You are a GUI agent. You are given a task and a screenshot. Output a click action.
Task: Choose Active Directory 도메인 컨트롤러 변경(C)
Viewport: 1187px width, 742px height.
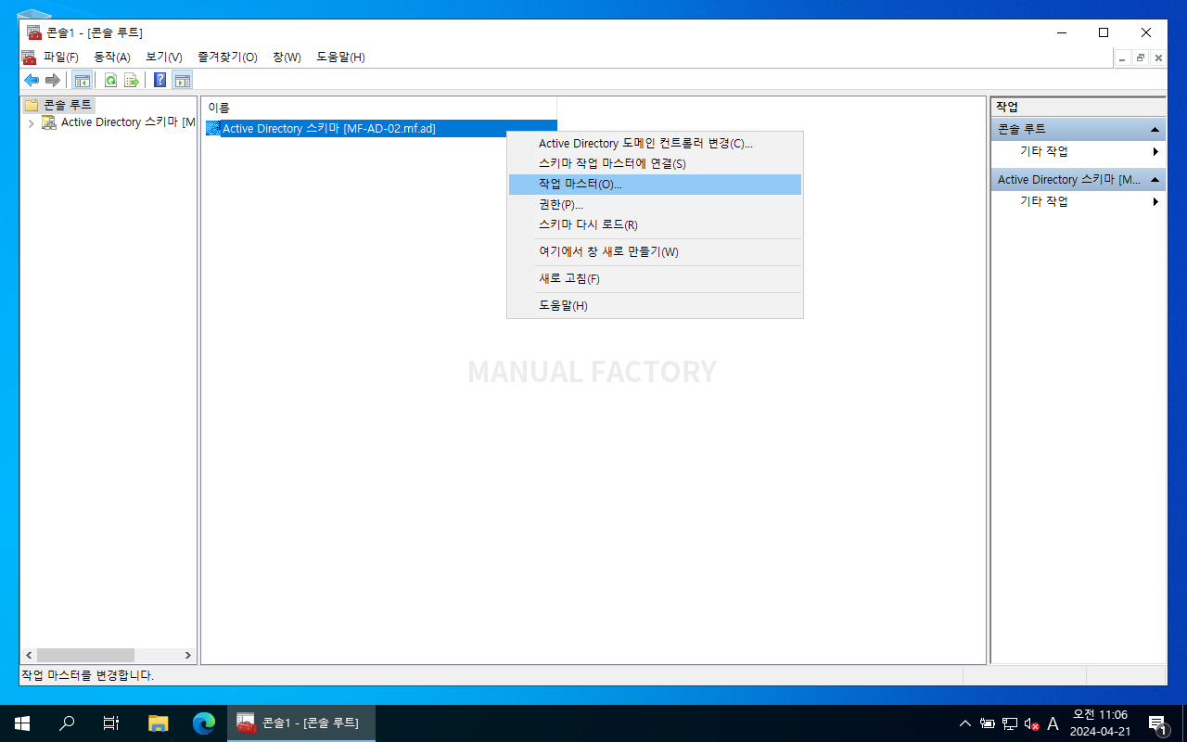click(x=655, y=144)
